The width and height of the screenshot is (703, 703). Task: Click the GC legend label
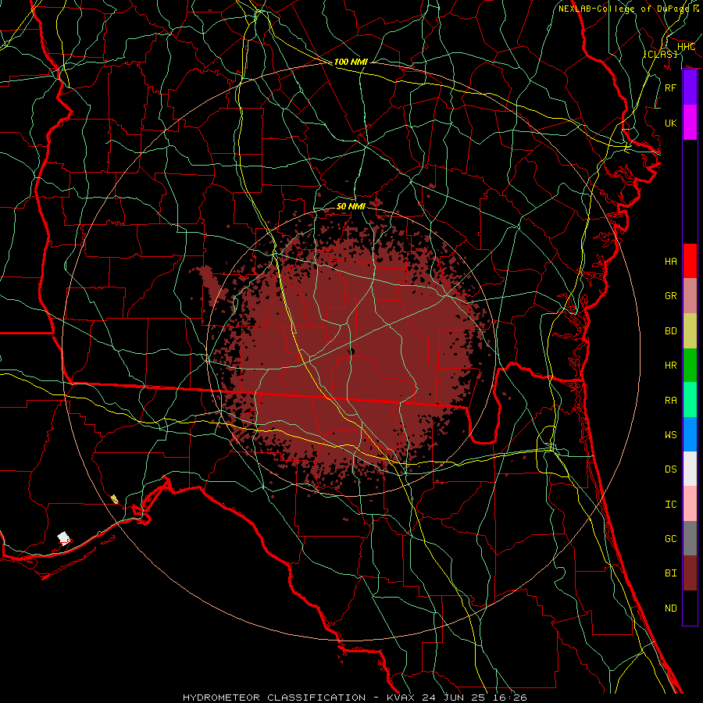(670, 538)
